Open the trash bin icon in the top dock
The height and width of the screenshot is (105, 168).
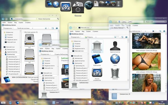point(119,4)
